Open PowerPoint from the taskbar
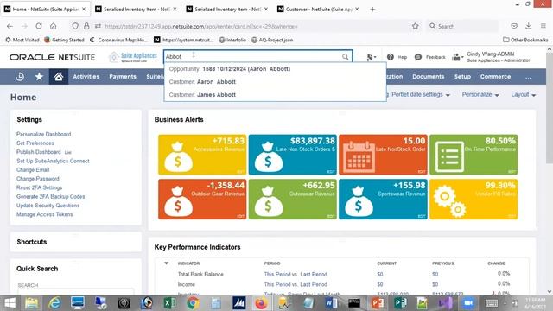This screenshot has width=553, height=311. tap(378, 303)
